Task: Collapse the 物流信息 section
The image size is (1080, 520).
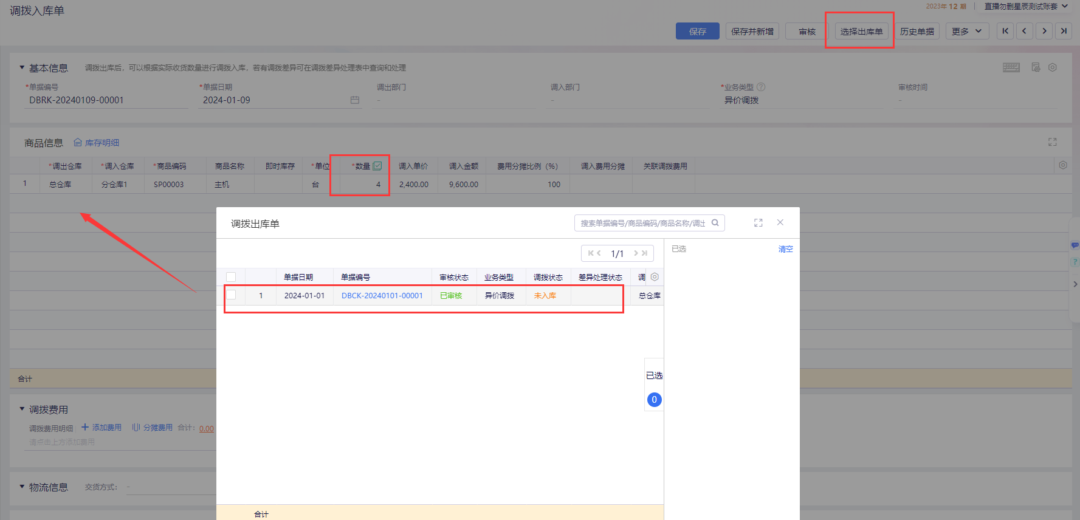Action: 22,487
